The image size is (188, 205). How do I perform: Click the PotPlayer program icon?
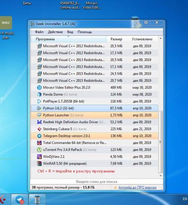tap(39, 101)
